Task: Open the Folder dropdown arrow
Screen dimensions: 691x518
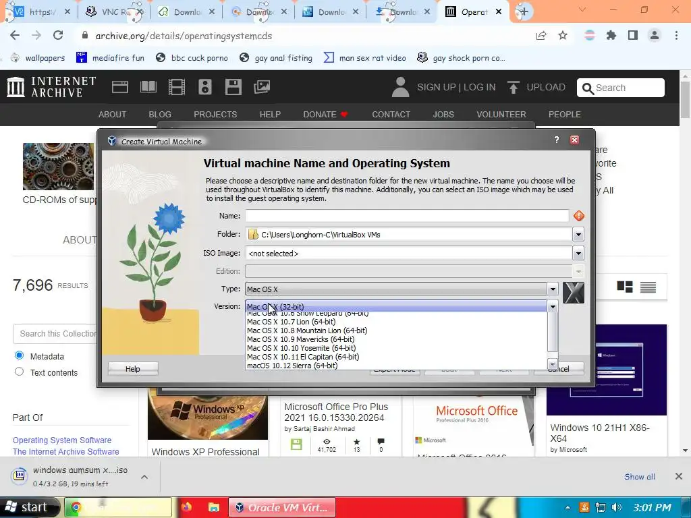Action: pyautogui.click(x=578, y=234)
